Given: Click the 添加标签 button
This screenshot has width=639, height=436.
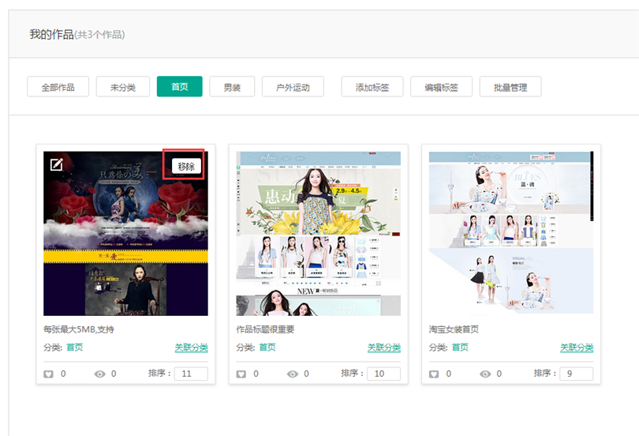Looking at the screenshot, I should 372,87.
